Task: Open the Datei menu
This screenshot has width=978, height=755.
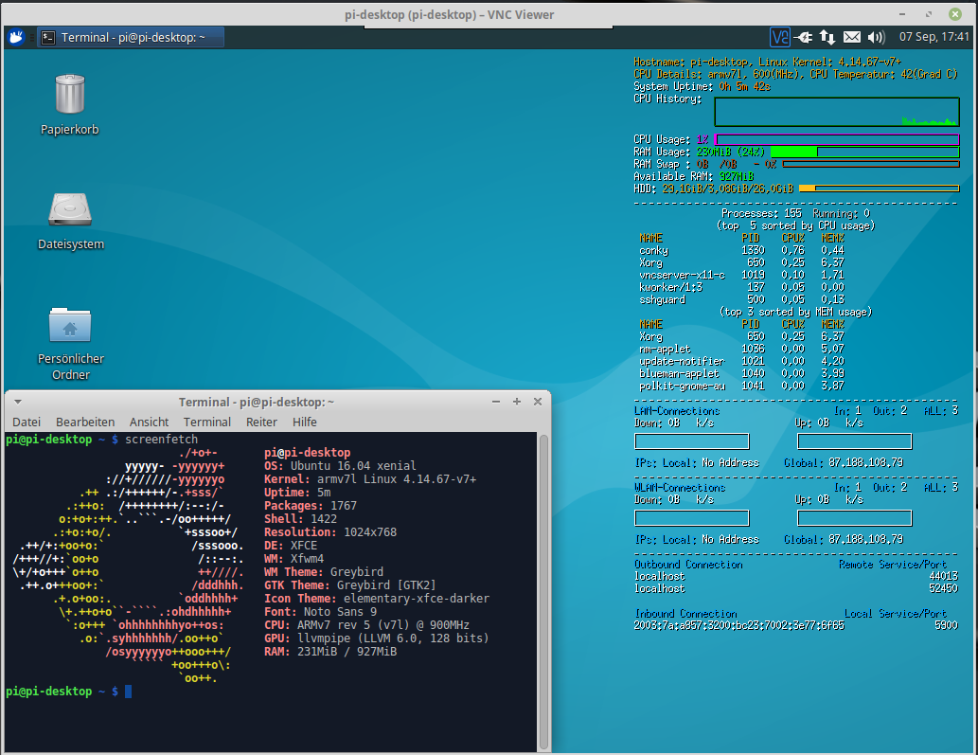Action: 26,422
